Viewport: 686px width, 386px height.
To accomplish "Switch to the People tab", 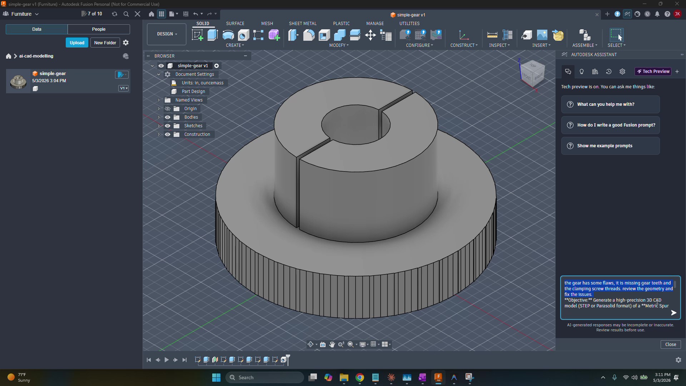I will tap(99, 29).
